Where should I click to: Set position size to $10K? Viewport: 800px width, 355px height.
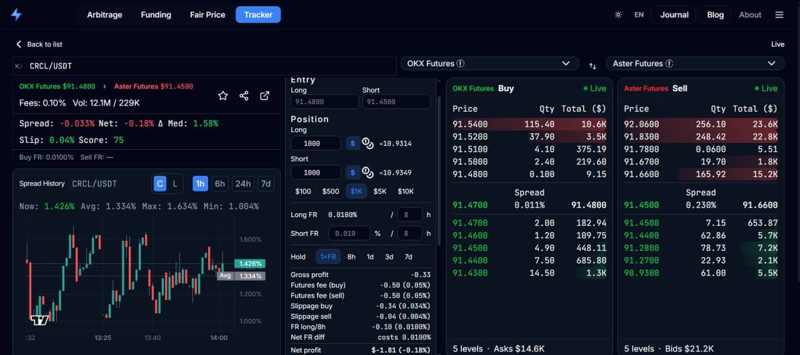[406, 192]
